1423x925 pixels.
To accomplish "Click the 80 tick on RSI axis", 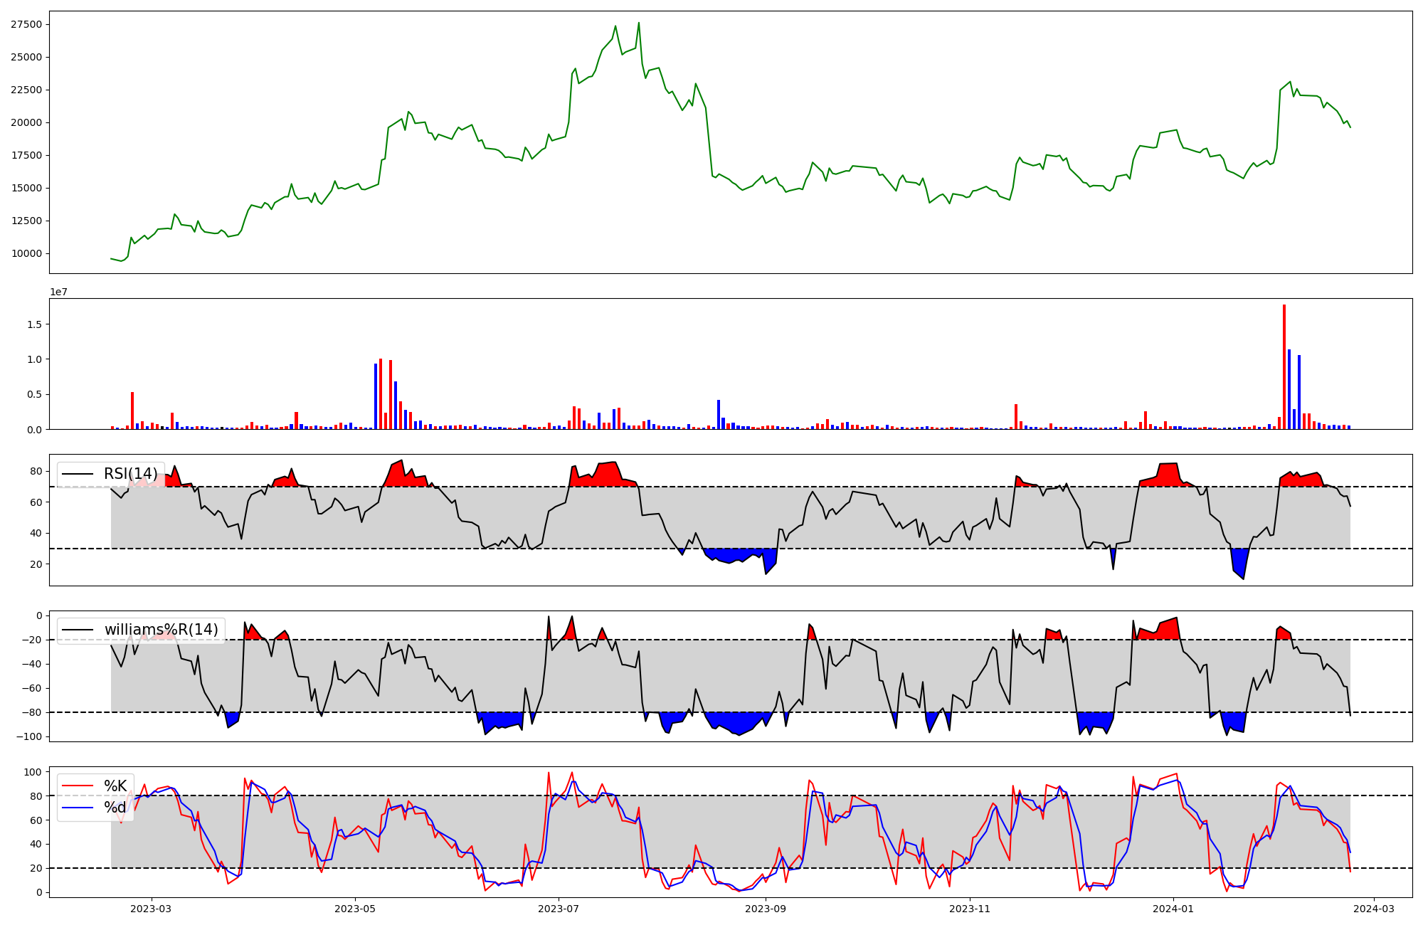I will pyautogui.click(x=37, y=472).
